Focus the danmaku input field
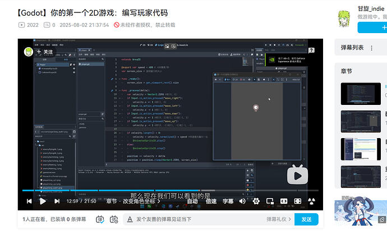 [x=199, y=219]
